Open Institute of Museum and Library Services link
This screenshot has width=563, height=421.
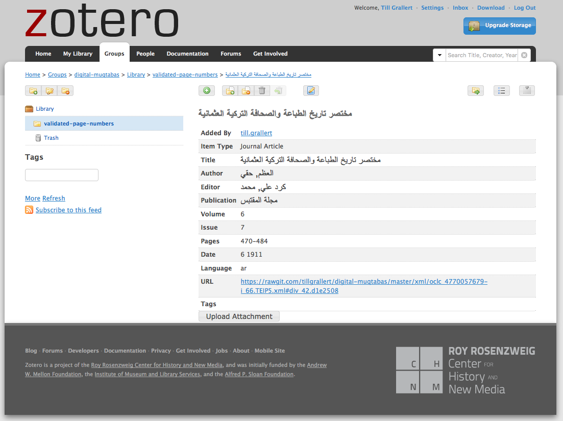click(147, 374)
